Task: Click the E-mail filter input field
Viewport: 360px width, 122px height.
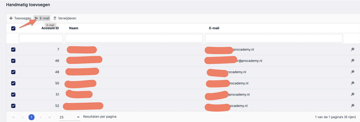Action: (x=274, y=39)
